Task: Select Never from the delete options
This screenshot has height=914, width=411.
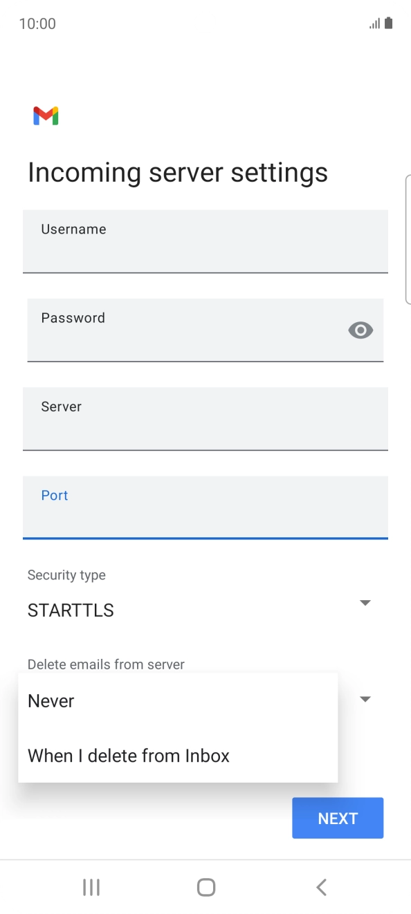Action: click(51, 700)
